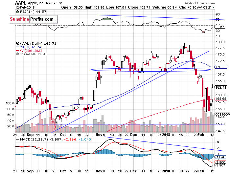Click the Chg +6.30 (+4.03%) value

195,7
